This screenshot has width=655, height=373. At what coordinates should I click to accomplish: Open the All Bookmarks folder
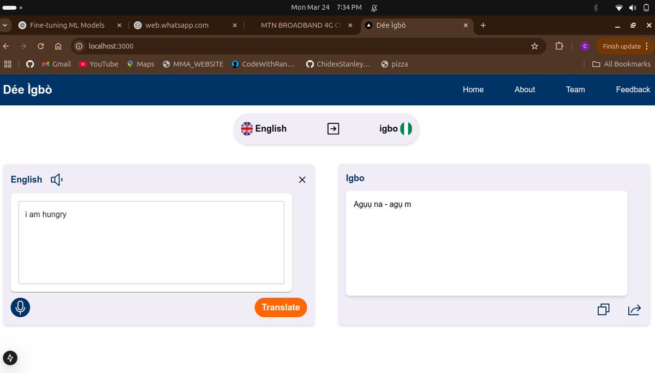pyautogui.click(x=621, y=64)
